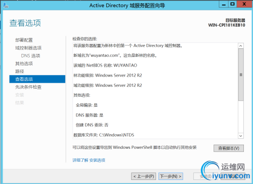Click the DNS 服务器: 是 line

90,115
